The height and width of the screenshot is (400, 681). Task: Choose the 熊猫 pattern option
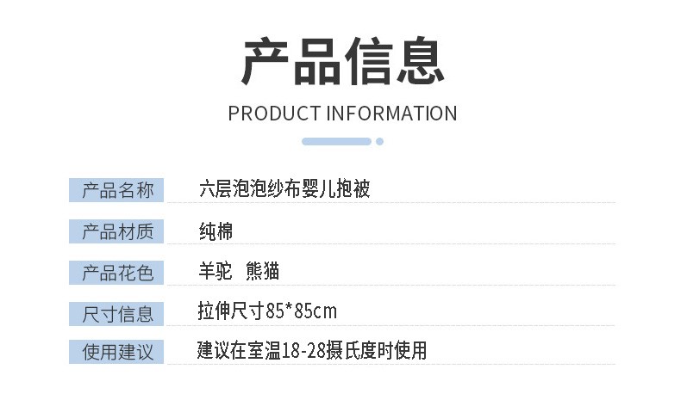tap(262, 271)
